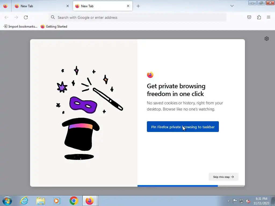Close the first New Tab

pos(68,6)
